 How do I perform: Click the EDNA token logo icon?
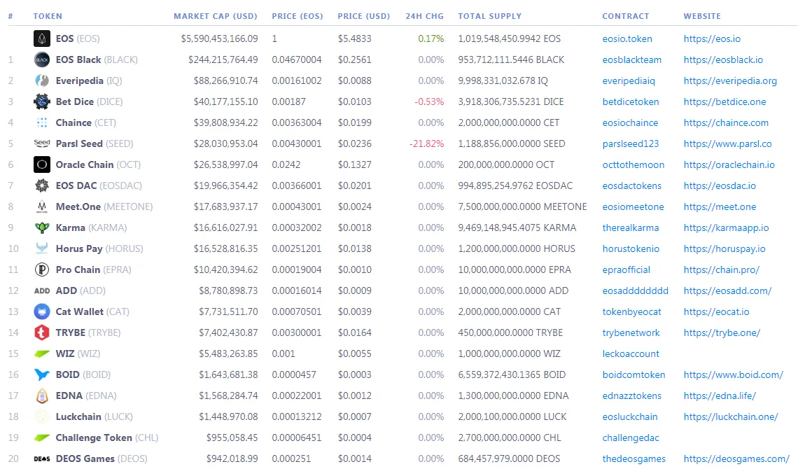click(41, 395)
